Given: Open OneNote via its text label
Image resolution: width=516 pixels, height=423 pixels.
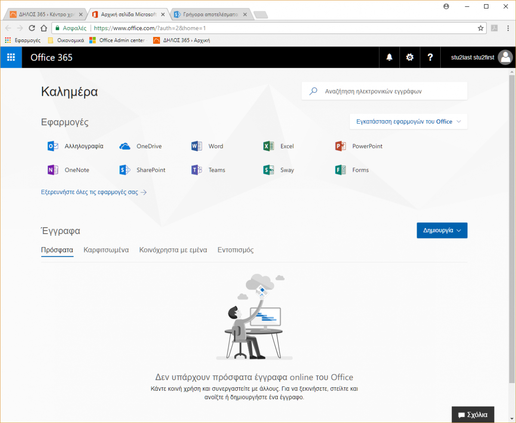Looking at the screenshot, I should [77, 170].
